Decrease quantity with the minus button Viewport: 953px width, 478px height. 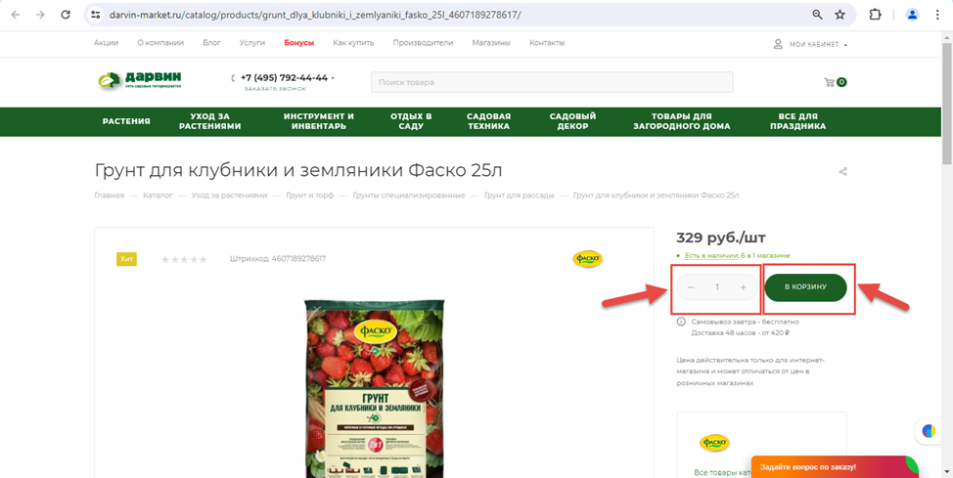[x=691, y=287]
